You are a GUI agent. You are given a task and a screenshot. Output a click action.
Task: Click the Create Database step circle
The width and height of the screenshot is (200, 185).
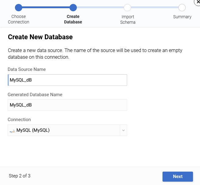(73, 8)
